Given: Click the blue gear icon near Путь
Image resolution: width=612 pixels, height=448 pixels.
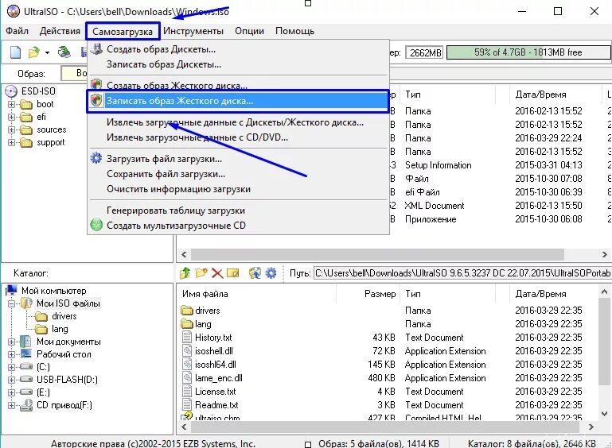Looking at the screenshot, I should (271, 273).
